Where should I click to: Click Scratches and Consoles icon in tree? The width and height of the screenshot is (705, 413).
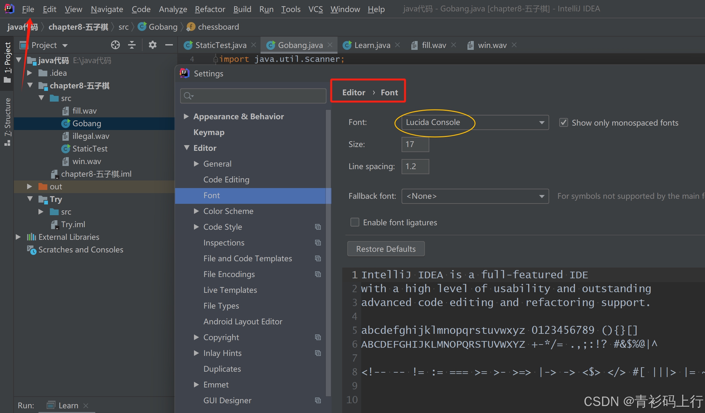coord(32,250)
